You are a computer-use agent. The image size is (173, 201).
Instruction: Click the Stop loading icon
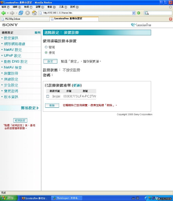point(28,13)
